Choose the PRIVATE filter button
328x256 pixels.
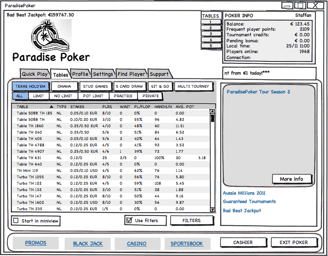[x=150, y=96]
